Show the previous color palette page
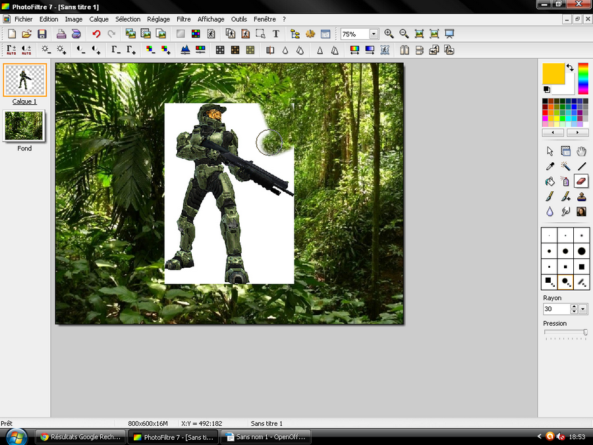Image resolution: width=593 pixels, height=445 pixels. [553, 133]
